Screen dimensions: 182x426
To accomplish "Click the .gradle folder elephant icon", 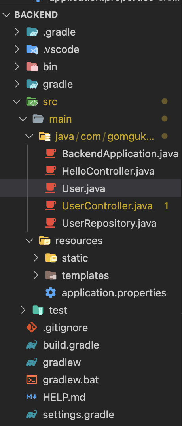I will click(x=32, y=32).
